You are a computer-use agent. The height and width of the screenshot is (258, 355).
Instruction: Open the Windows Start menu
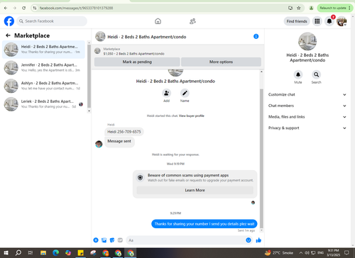pos(6,253)
